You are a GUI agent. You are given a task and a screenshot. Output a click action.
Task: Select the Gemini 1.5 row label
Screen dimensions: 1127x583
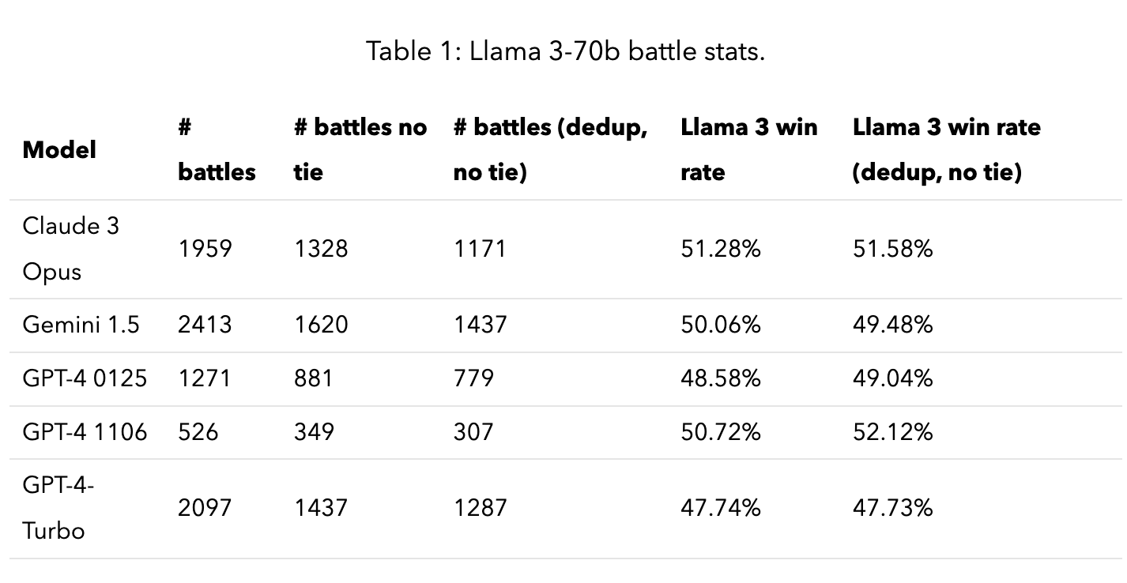(81, 324)
